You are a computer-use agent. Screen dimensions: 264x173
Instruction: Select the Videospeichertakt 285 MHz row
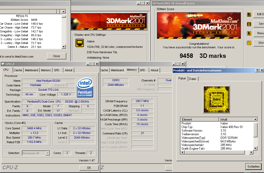(217, 145)
